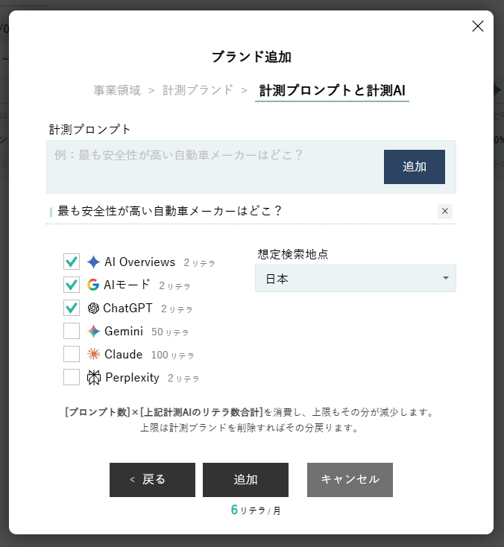Click the blue 追加 button beside prompt field
The height and width of the screenshot is (547, 504).
(x=414, y=167)
